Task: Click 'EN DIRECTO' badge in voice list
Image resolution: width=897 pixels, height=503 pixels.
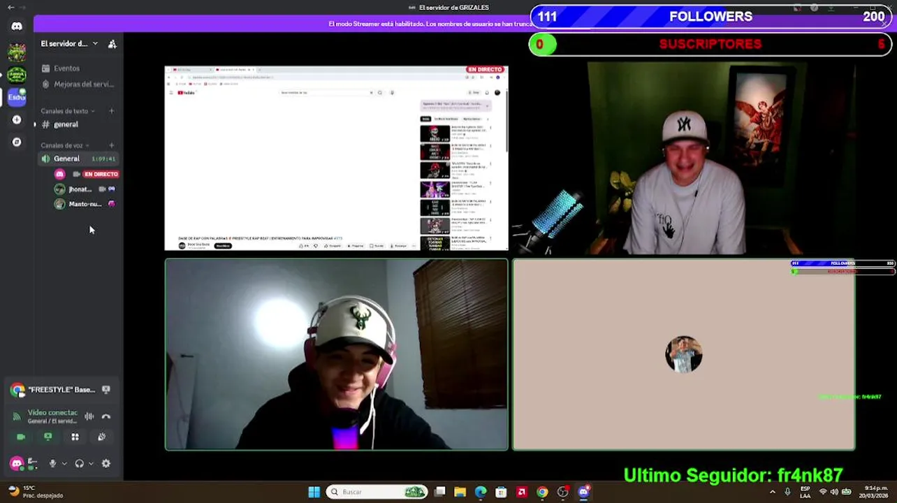Action: pos(101,174)
